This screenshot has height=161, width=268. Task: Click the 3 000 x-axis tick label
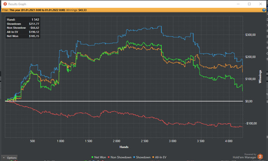(x=173, y=141)
